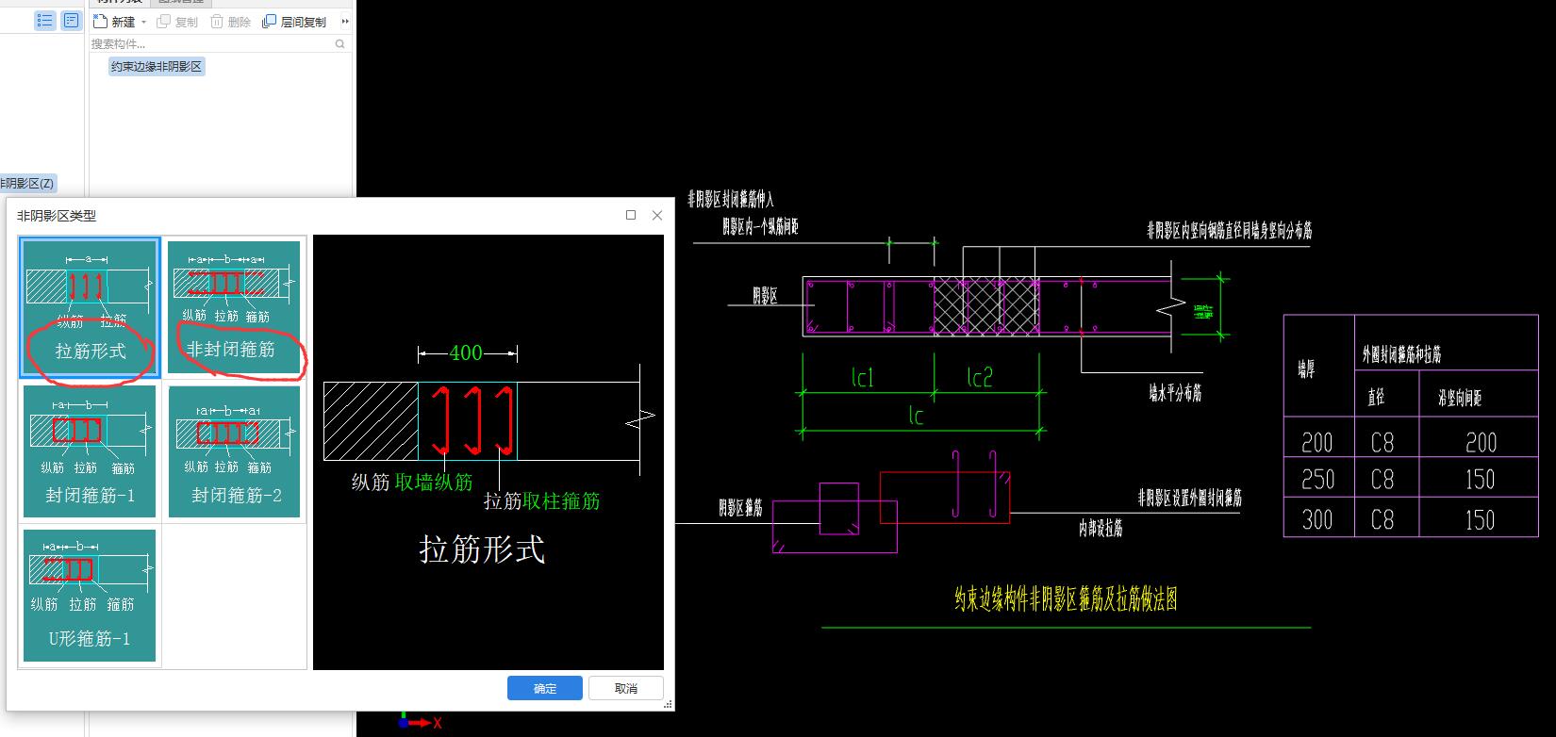Click the lc1 dimension label in drawing
The image size is (1556, 737).
[863, 377]
